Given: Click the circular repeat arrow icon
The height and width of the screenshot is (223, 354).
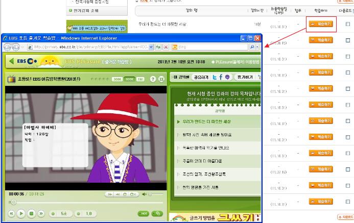Looking at the screenshot, I should click(x=125, y=194).
